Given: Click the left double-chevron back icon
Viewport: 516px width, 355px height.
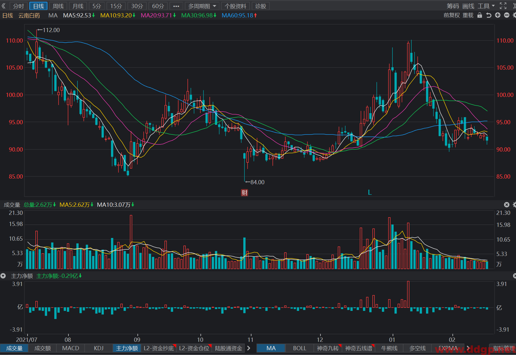Looking at the screenshot, I should tap(4, 6).
